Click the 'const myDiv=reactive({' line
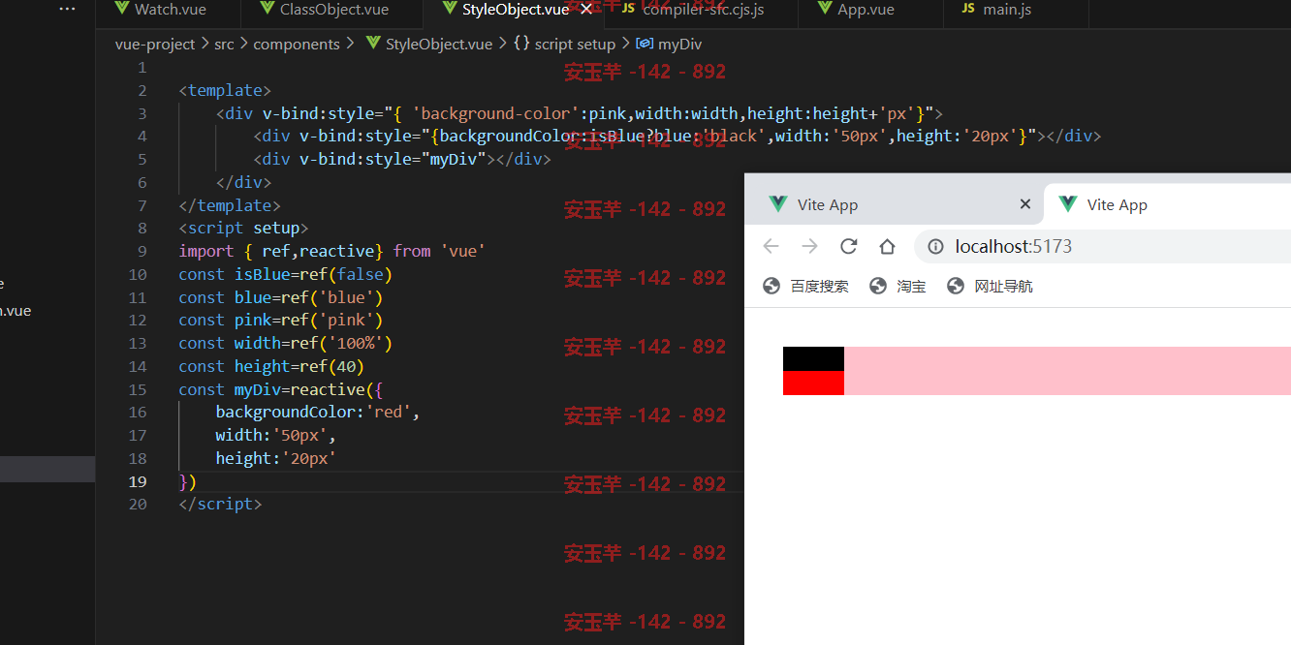 (281, 389)
